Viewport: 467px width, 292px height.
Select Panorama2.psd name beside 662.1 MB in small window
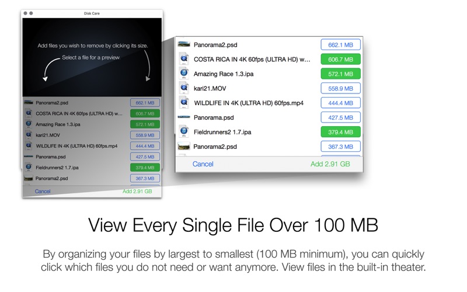[x=52, y=103]
